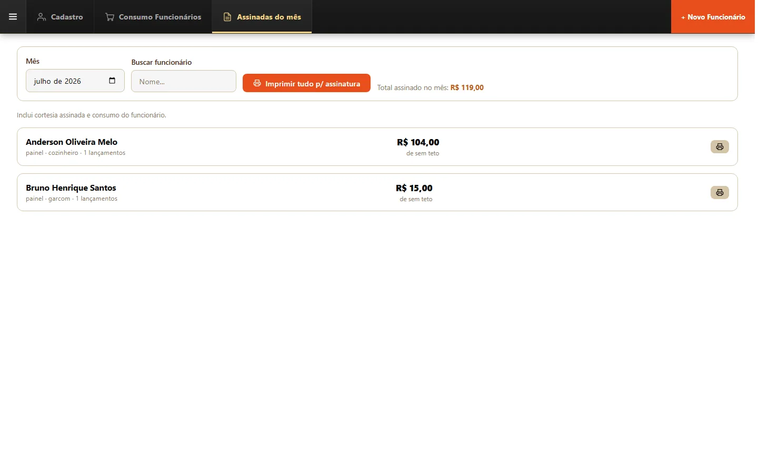Select the Assinadas do mês tab
This screenshot has height=474, width=758.
[x=262, y=17]
